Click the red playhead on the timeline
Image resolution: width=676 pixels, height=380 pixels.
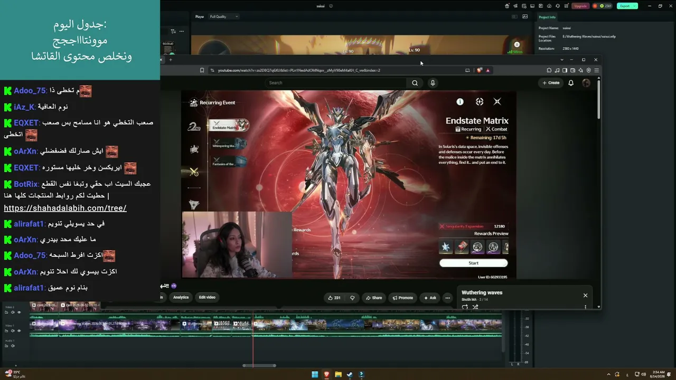click(x=253, y=338)
